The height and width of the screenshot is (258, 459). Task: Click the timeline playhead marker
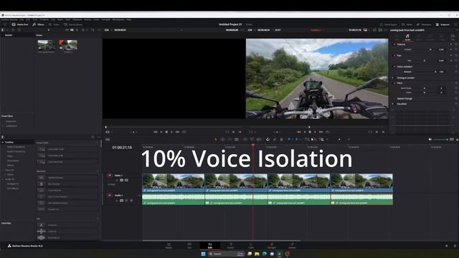[x=253, y=145]
